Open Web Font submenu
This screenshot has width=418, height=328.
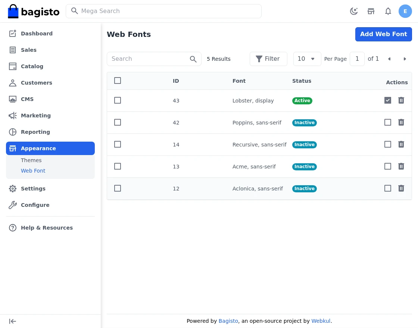(33, 171)
